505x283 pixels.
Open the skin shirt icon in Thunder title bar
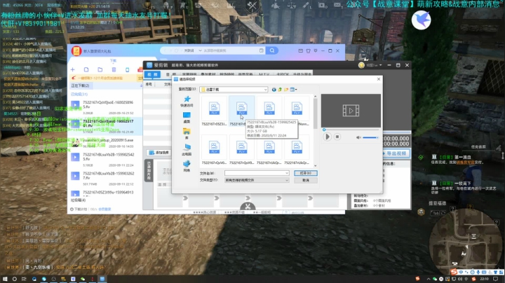[308, 51]
